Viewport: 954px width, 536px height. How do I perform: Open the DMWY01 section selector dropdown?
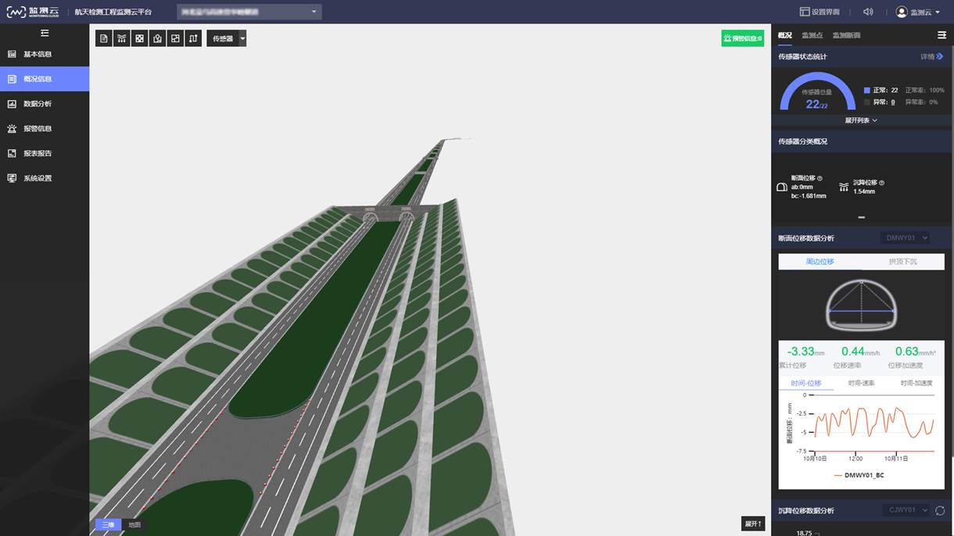906,238
